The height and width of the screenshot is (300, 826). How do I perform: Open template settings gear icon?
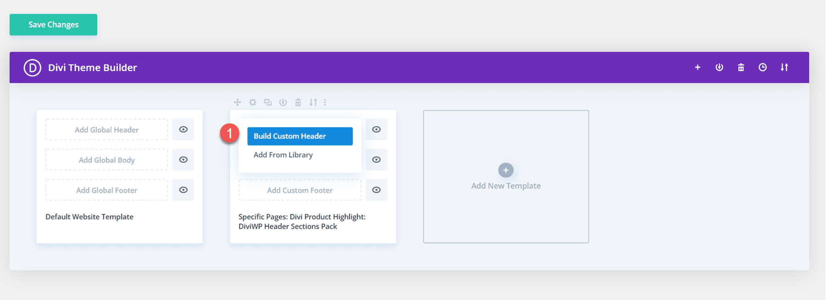tap(252, 102)
